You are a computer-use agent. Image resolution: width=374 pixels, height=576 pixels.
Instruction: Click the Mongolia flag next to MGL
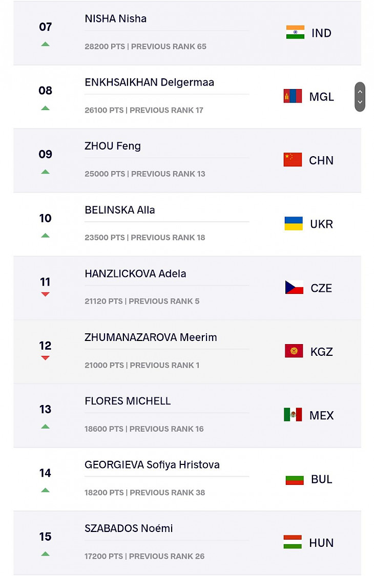pyautogui.click(x=293, y=96)
